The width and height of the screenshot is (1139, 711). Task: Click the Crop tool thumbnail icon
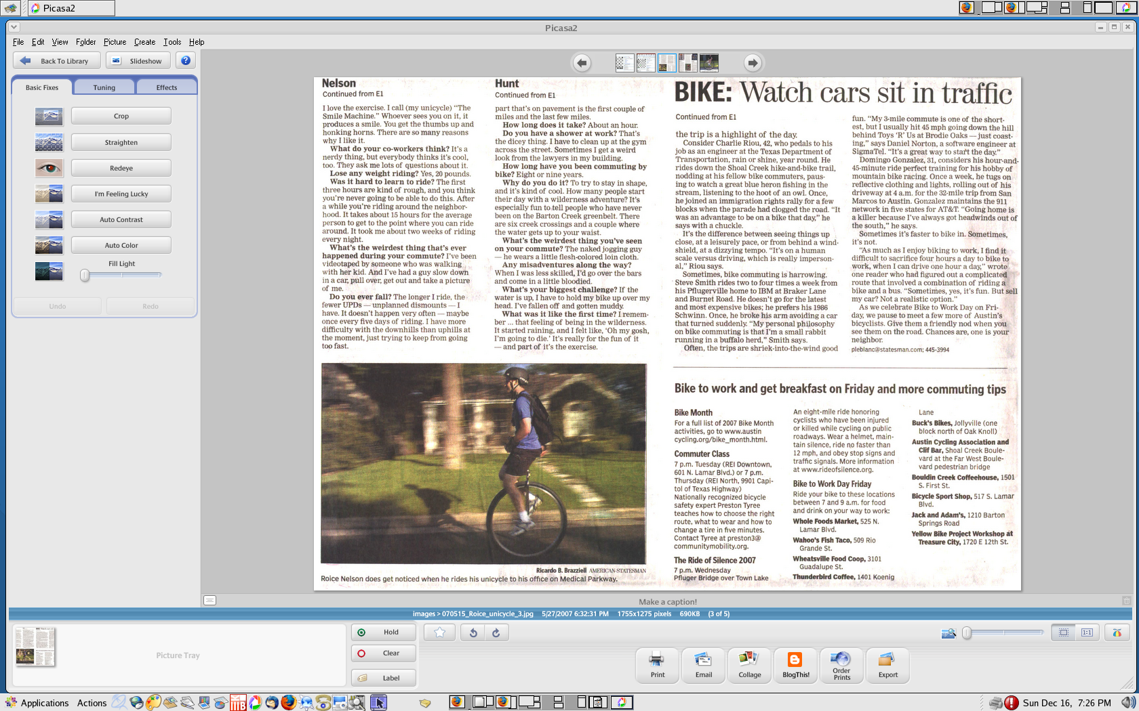coord(49,116)
